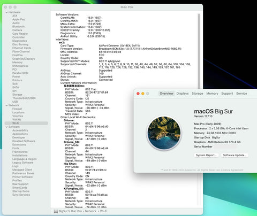Select Diagnostics in the sidebar
Image resolution: width=257 pixels, height=216 pixels.
[20, 41]
